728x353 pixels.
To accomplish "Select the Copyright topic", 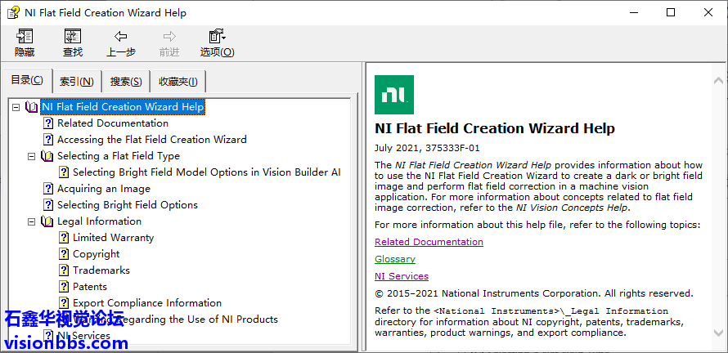I will (96, 254).
